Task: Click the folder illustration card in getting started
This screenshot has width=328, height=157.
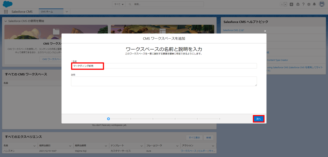Action: 56,32
